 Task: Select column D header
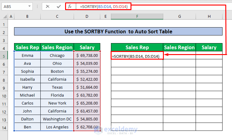(x=87, y=16)
